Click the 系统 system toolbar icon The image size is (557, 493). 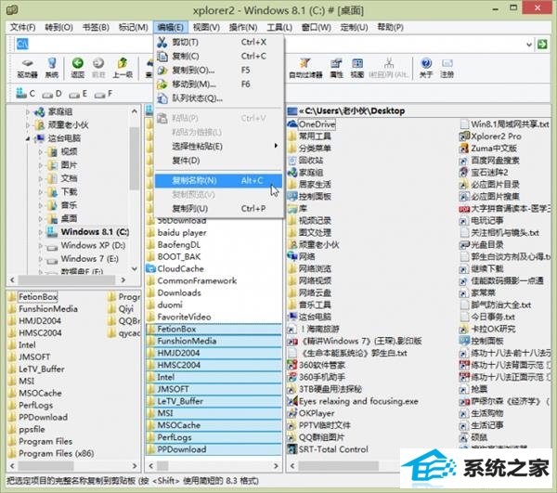click(x=52, y=68)
